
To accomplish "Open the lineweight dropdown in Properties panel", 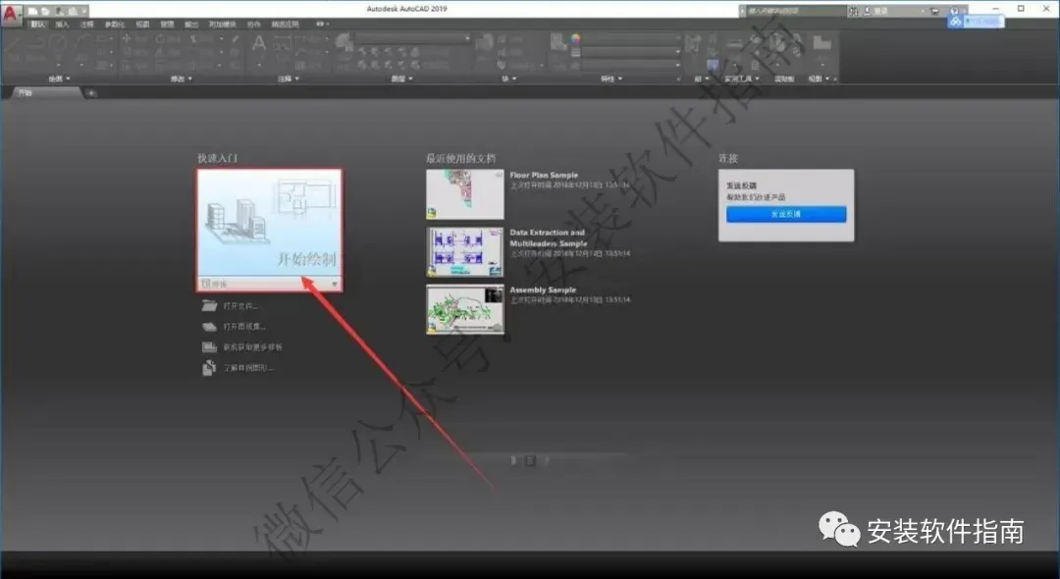I will click(630, 52).
